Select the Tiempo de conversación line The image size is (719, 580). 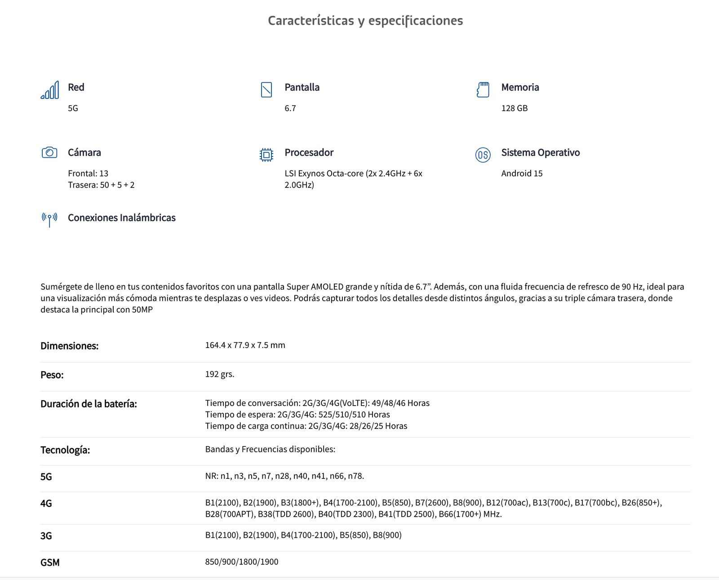[317, 403]
